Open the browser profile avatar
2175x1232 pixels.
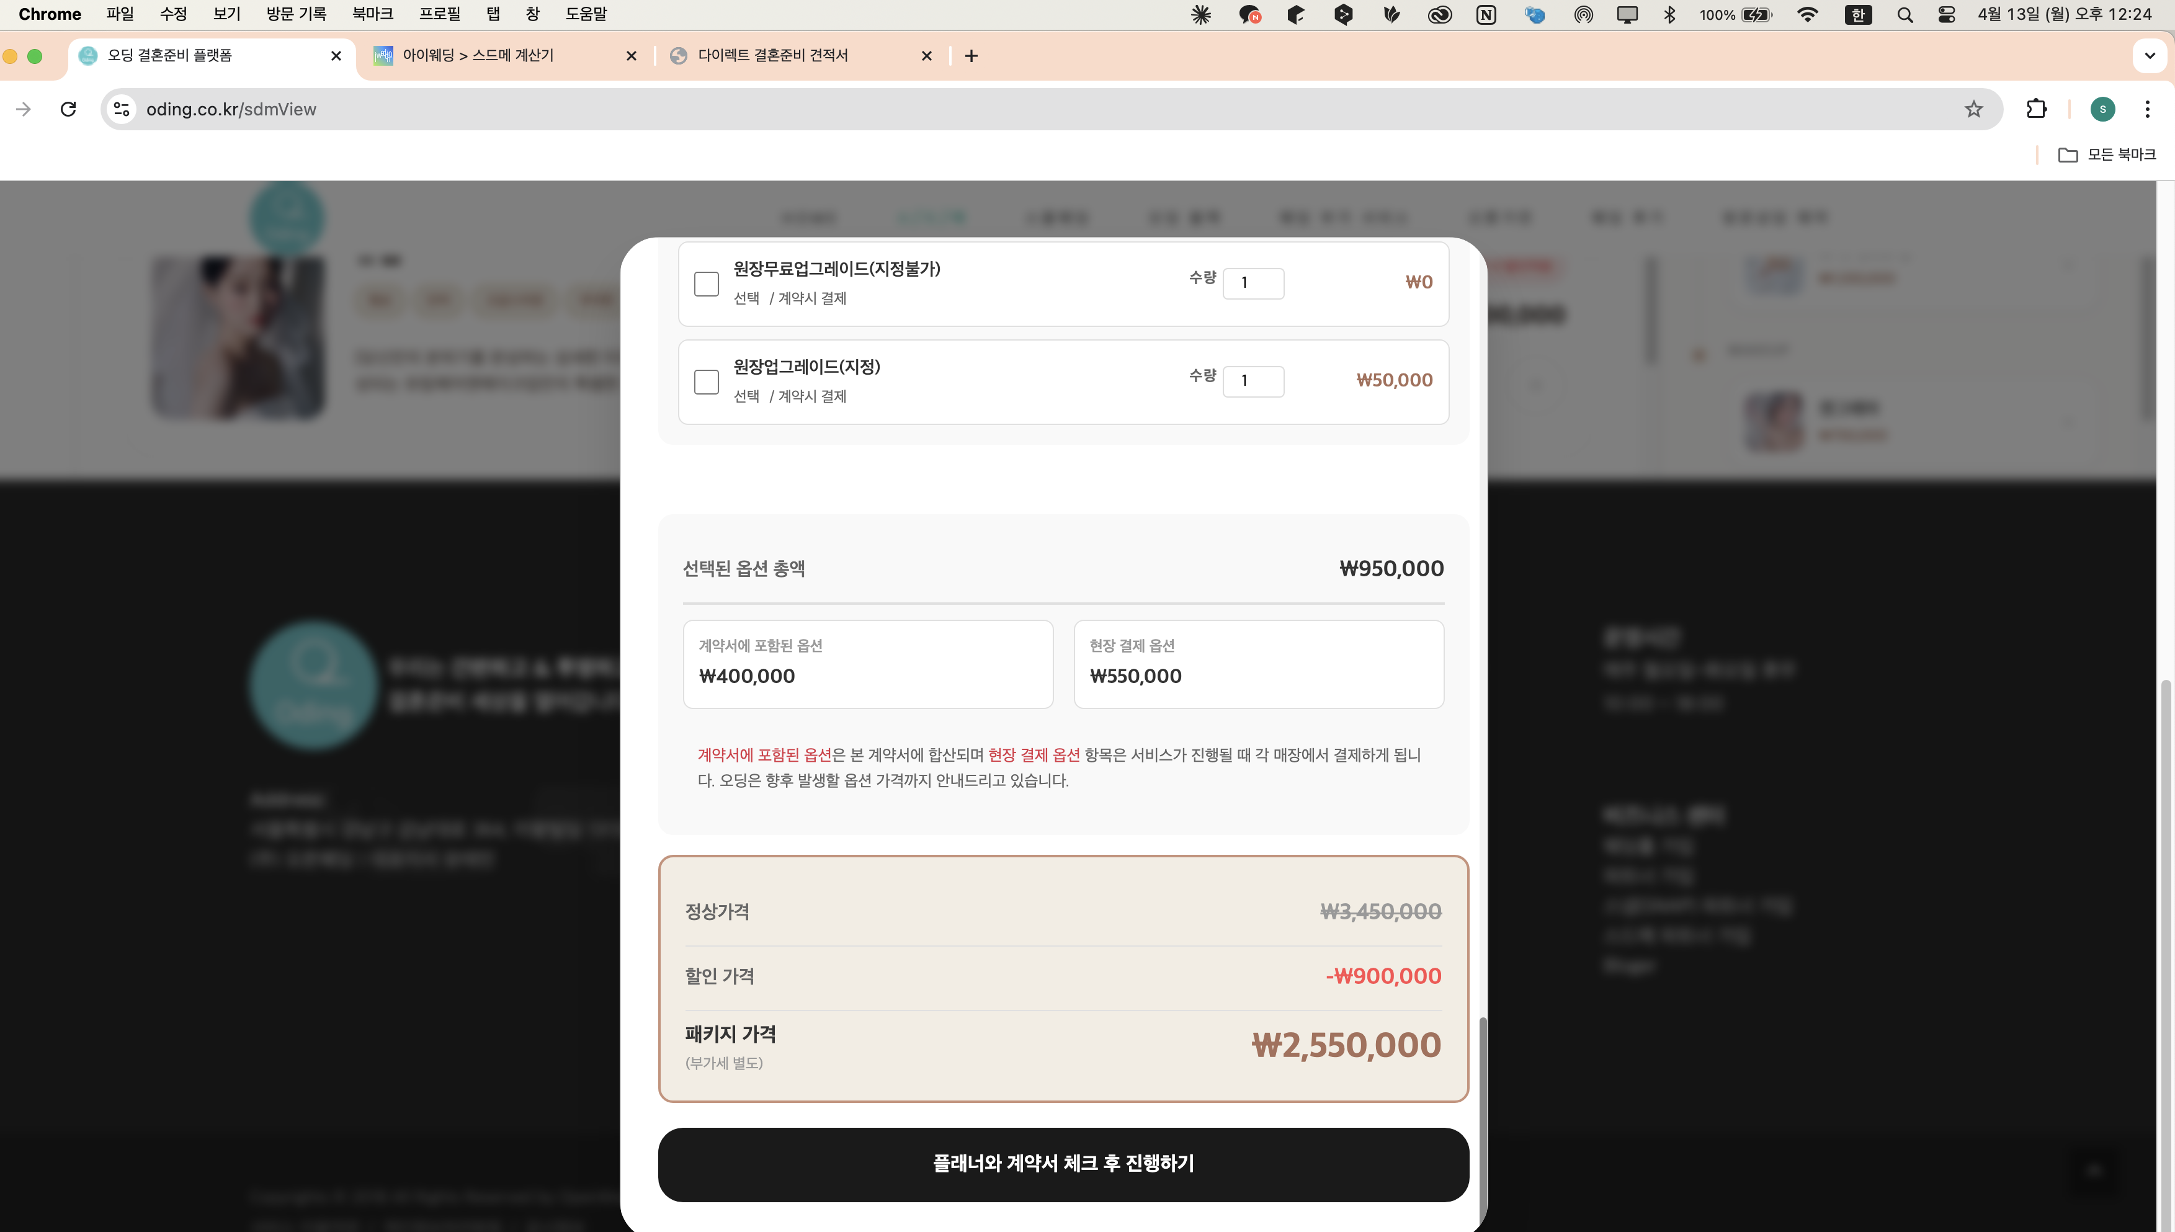2103,109
